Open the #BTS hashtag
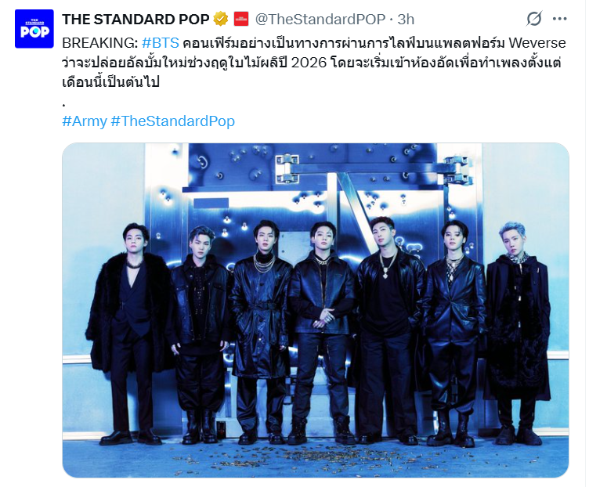Image resolution: width=589 pixels, height=487 pixels. tap(161, 43)
